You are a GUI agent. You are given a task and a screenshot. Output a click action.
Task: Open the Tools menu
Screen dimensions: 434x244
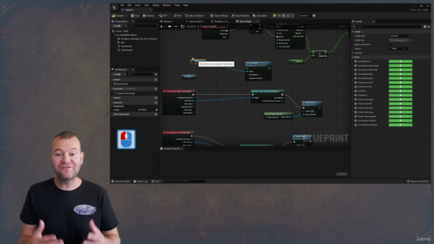(x=177, y=5)
